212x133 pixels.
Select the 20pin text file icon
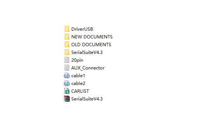coord(67,60)
